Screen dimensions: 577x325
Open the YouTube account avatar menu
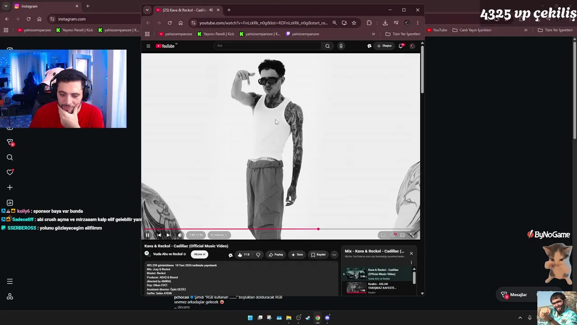[412, 46]
